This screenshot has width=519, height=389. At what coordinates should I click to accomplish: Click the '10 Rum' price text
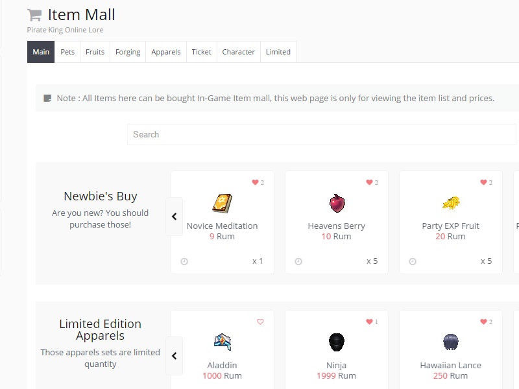click(336, 237)
